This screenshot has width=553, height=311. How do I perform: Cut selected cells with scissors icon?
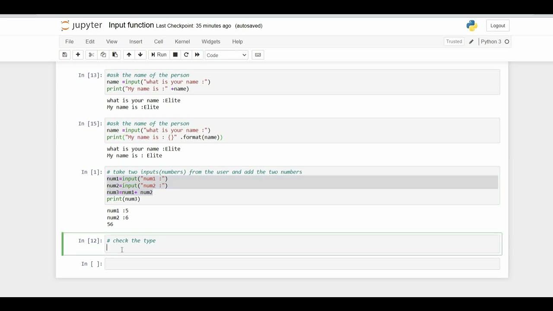point(91,55)
